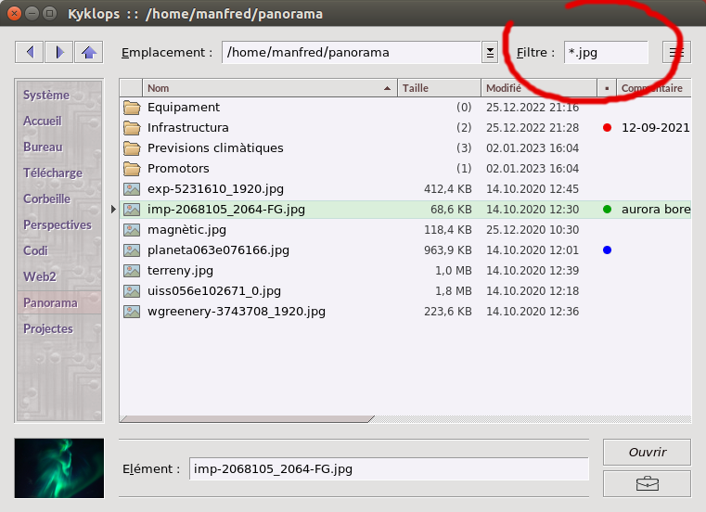The image size is (706, 512).
Task: Click the briefcase tools button
Action: [x=647, y=483]
